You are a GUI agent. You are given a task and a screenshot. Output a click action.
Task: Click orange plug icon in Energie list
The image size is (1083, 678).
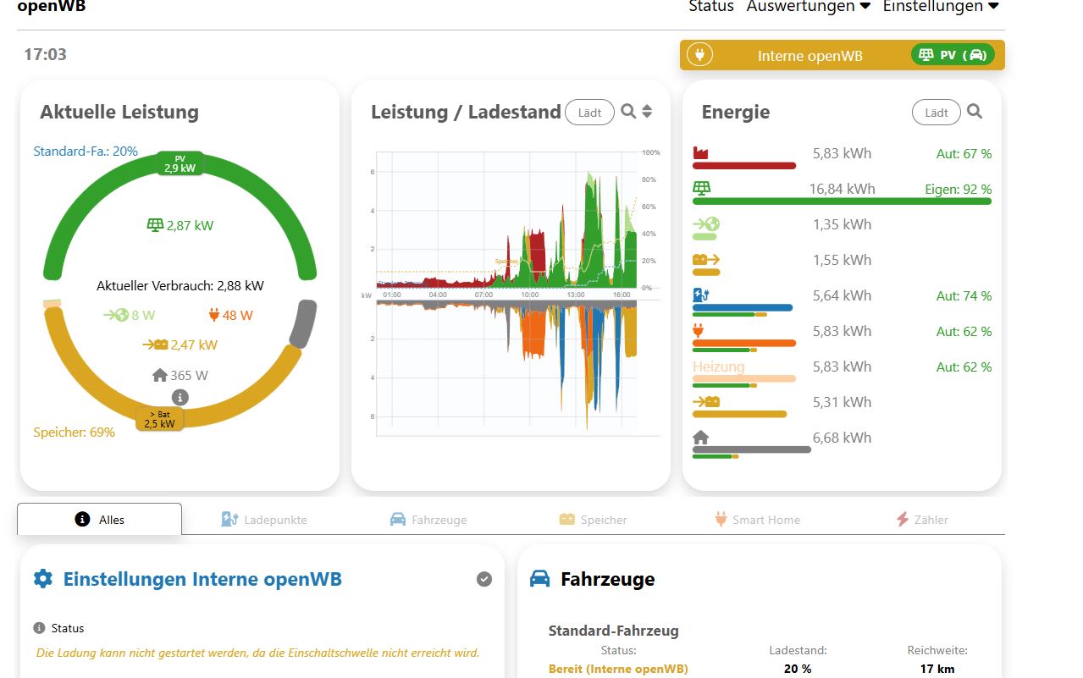click(x=699, y=331)
